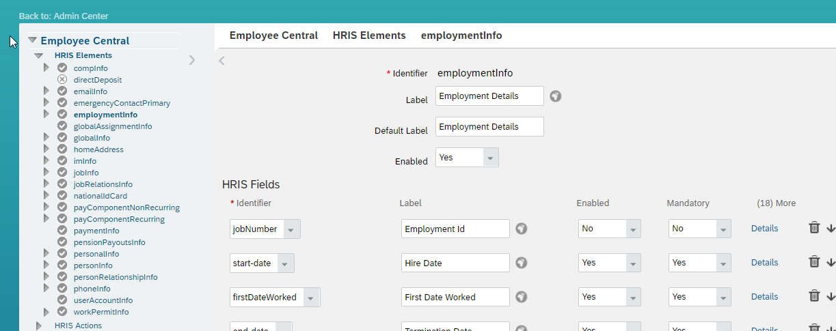Click the disabled X icon for directDeposit
The image size is (836, 331).
click(x=62, y=80)
